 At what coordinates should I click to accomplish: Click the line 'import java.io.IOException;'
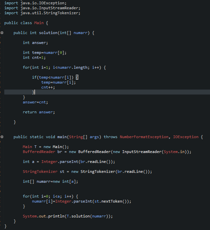[x=35, y=3]
